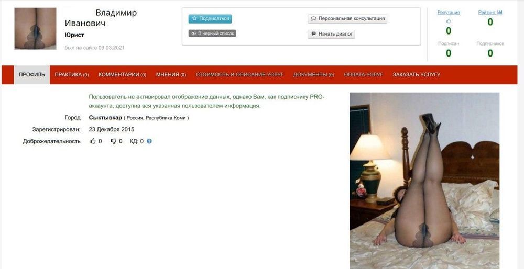Dislike via Доброжелательность thumbs-down icon

pyautogui.click(x=113, y=141)
